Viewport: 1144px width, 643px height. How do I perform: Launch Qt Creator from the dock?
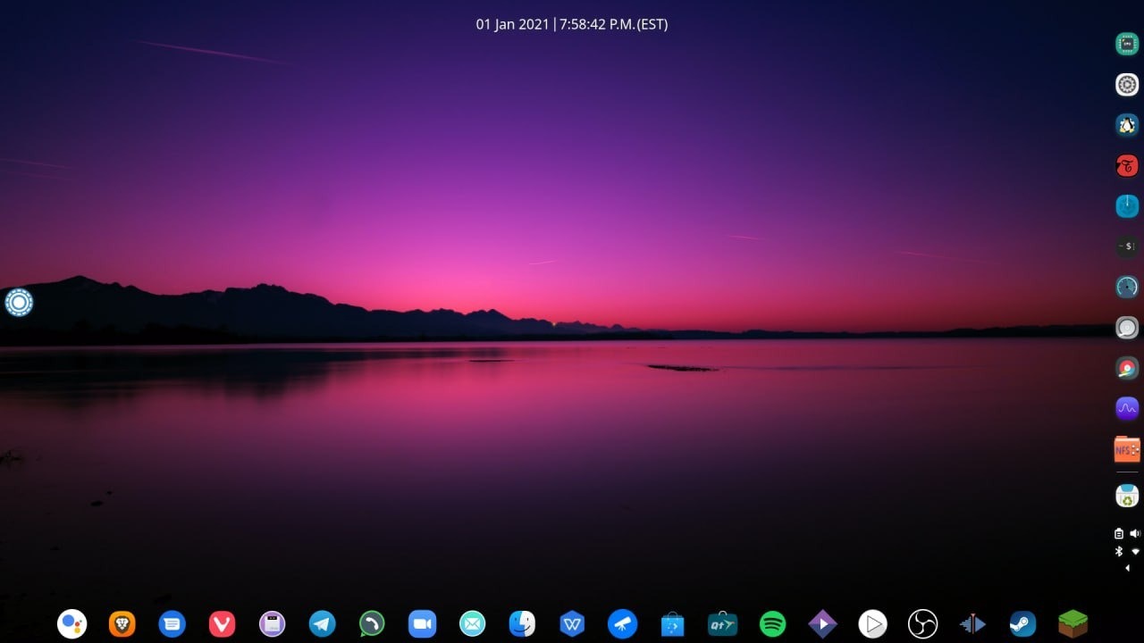(x=722, y=623)
